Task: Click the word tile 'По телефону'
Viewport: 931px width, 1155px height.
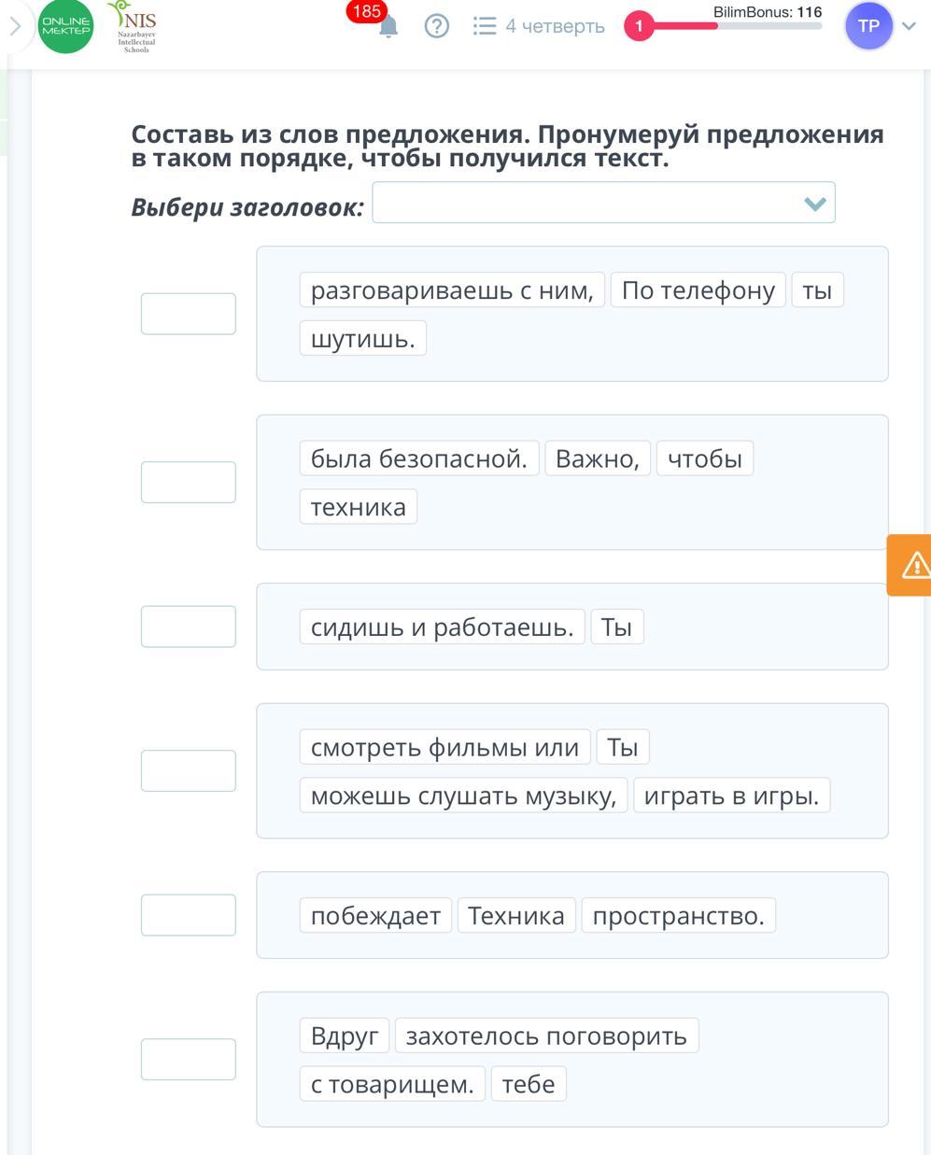Action: tap(698, 290)
